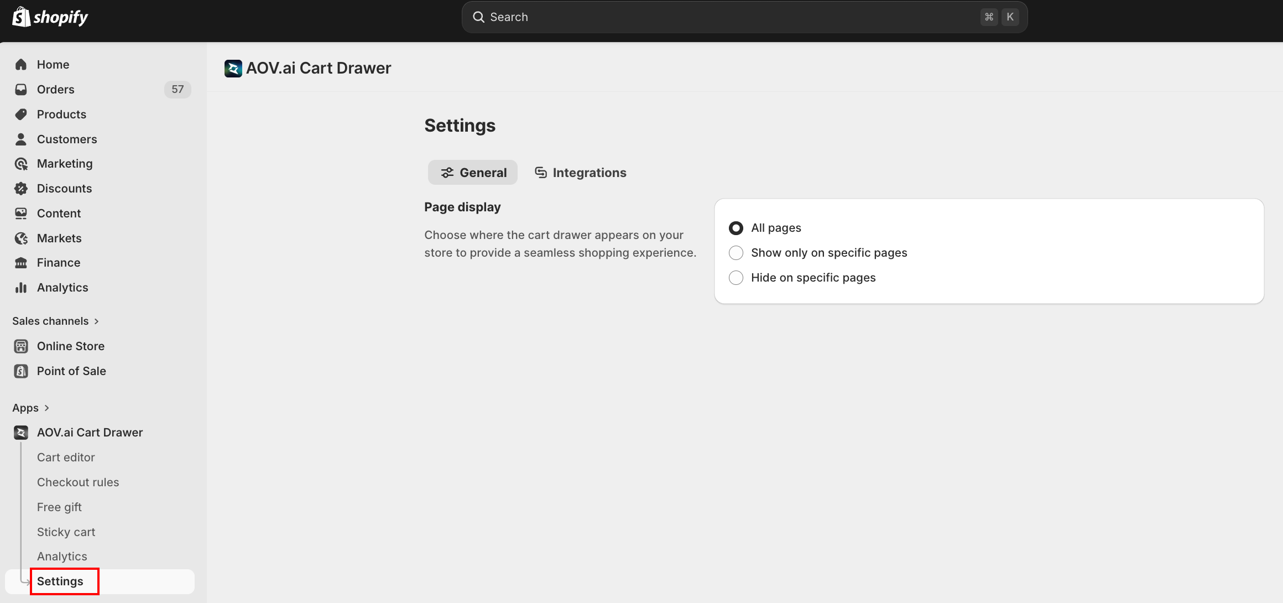Click the Orders count badge 57

point(178,90)
